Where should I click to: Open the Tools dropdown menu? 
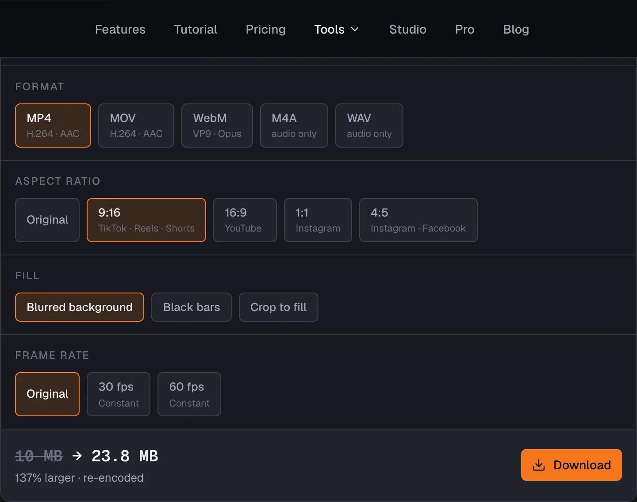(x=336, y=29)
